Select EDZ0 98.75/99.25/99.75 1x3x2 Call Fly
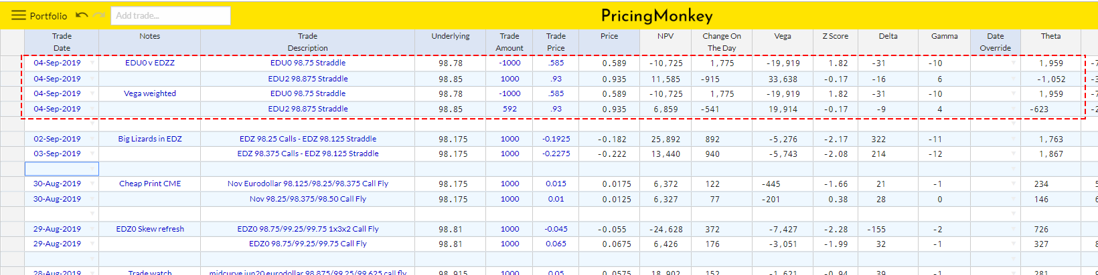Screen dimensions: 1098x275 pyautogui.click(x=307, y=229)
